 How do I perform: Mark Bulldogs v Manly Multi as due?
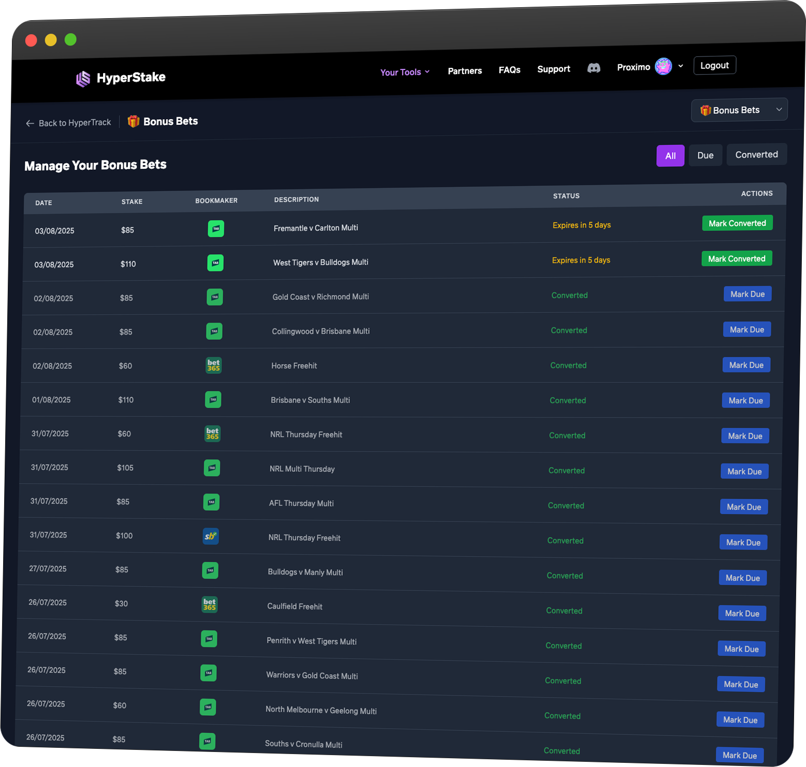point(743,578)
